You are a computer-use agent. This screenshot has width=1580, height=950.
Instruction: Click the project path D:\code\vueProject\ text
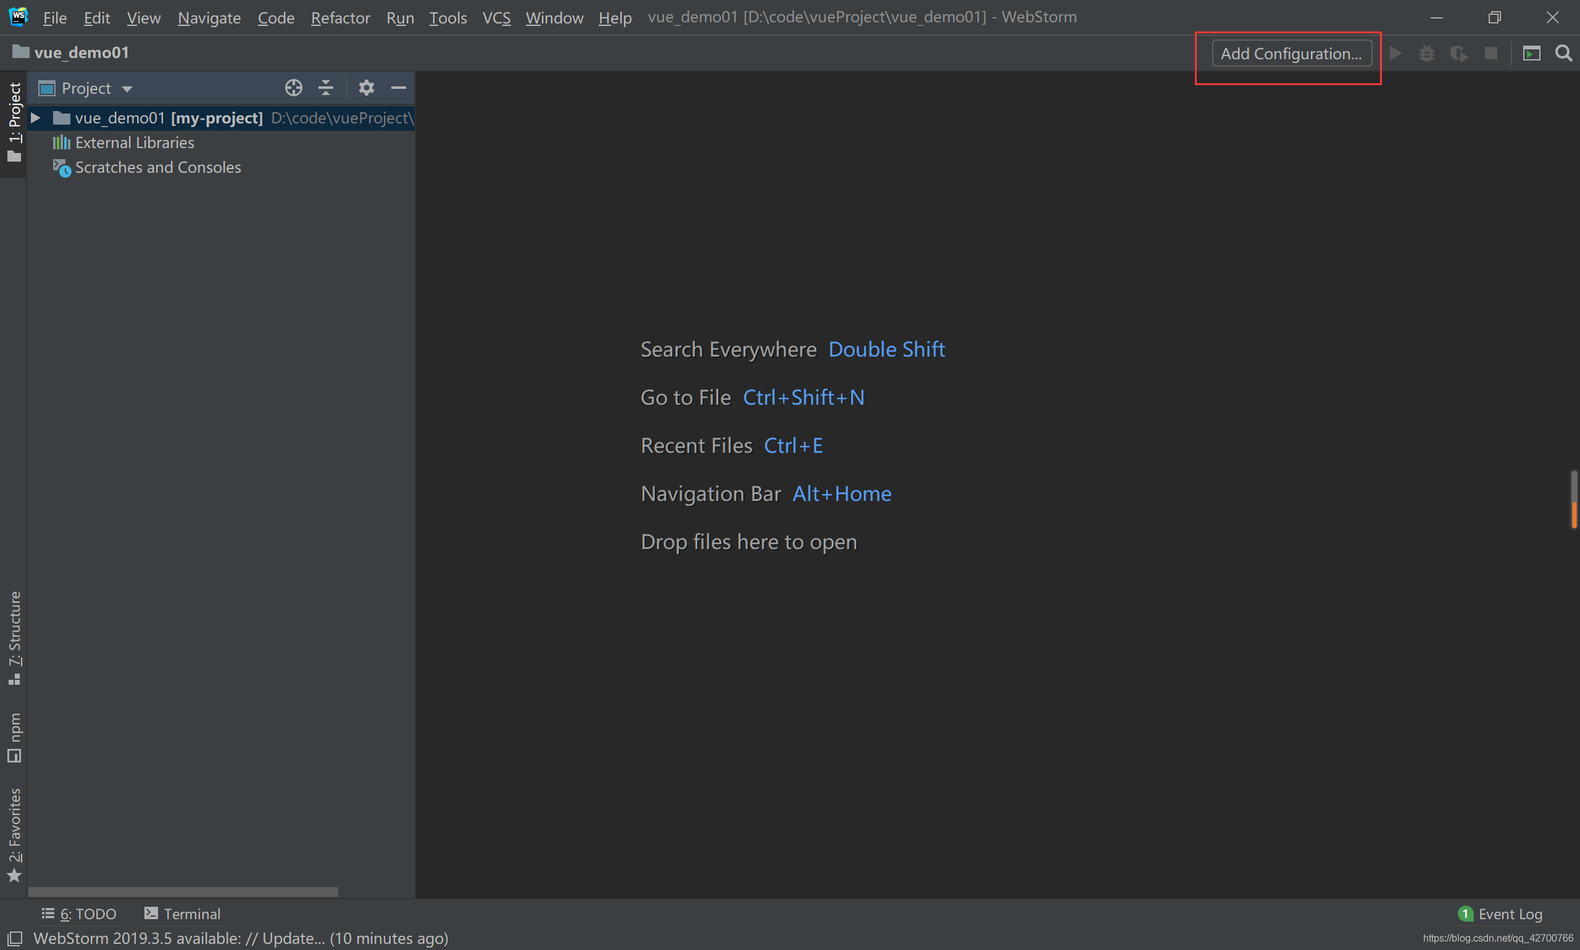343,118
